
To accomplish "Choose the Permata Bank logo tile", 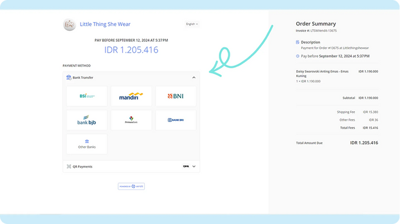I will coord(131,120).
